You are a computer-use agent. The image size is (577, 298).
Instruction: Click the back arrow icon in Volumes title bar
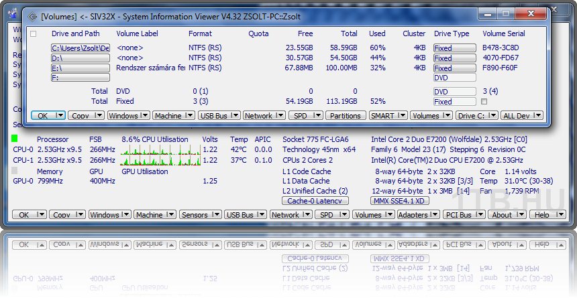point(32,17)
